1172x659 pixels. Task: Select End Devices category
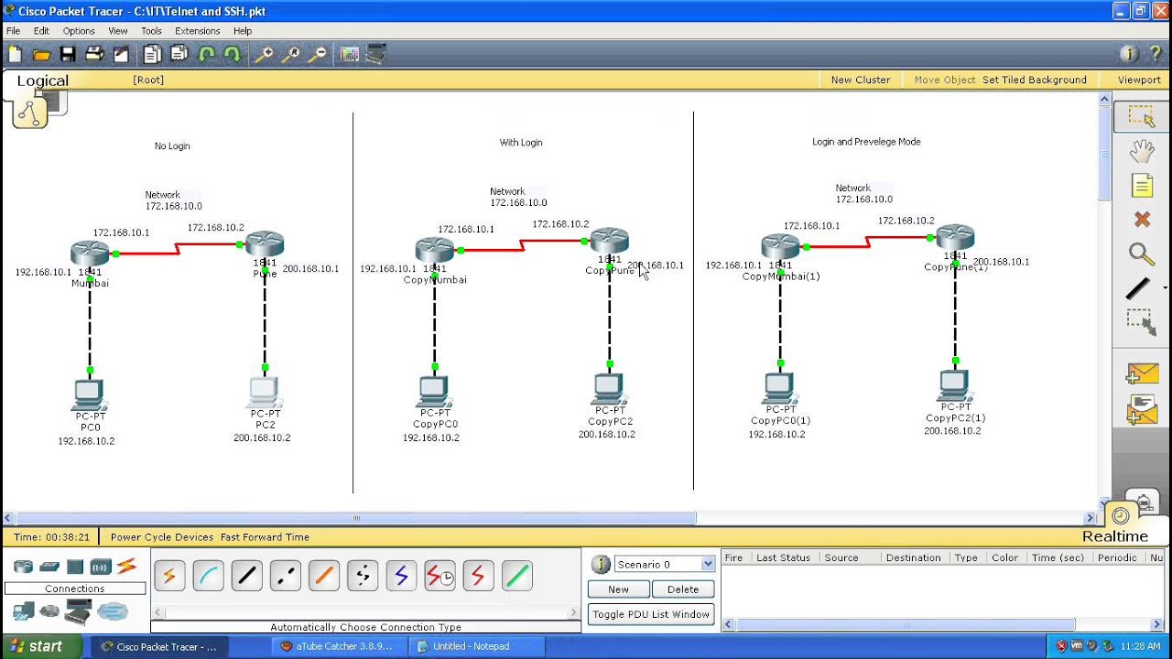[x=23, y=611]
